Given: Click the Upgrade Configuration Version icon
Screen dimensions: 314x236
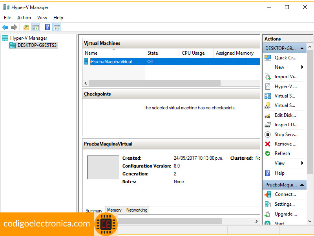Looking at the screenshot, I should [x=268, y=214].
